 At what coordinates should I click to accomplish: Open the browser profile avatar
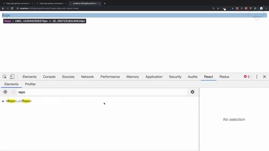[261, 8]
